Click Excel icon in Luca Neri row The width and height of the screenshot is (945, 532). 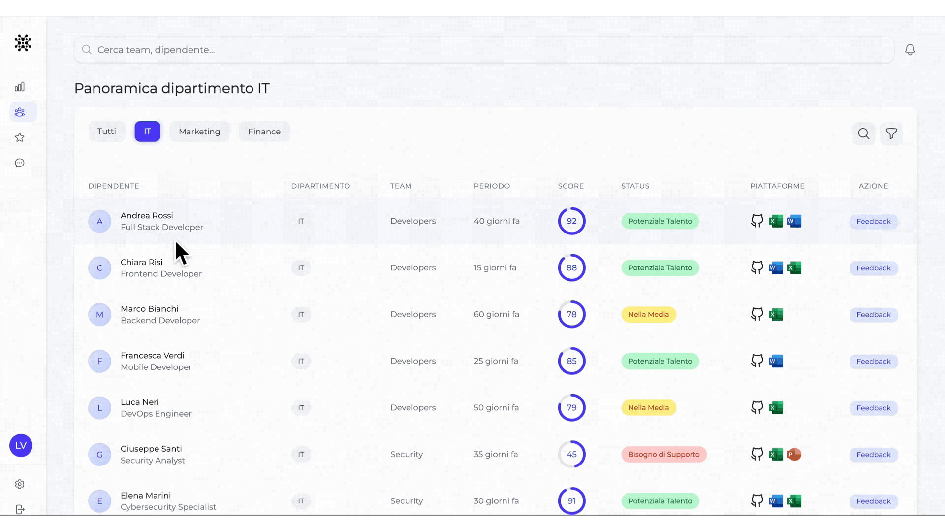pos(776,408)
